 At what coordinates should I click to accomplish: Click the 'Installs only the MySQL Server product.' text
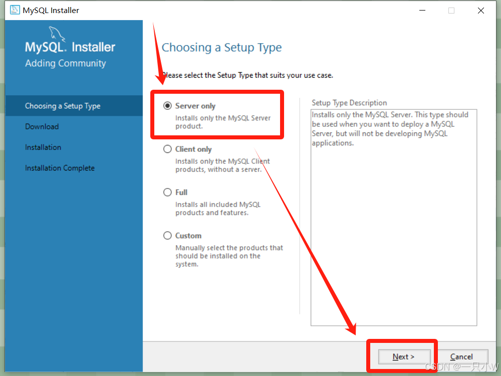[223, 122]
